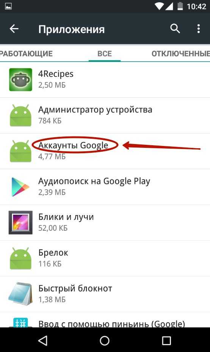Viewport: 210px width, 352px height.
Task: Tap the Recent apps square button
Action: click(166, 341)
